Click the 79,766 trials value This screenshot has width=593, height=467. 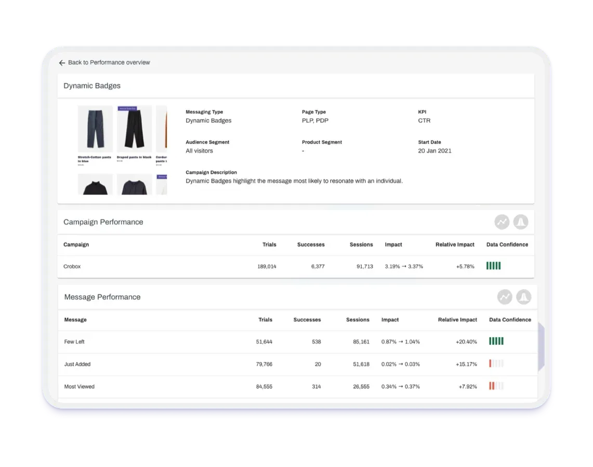[264, 364]
